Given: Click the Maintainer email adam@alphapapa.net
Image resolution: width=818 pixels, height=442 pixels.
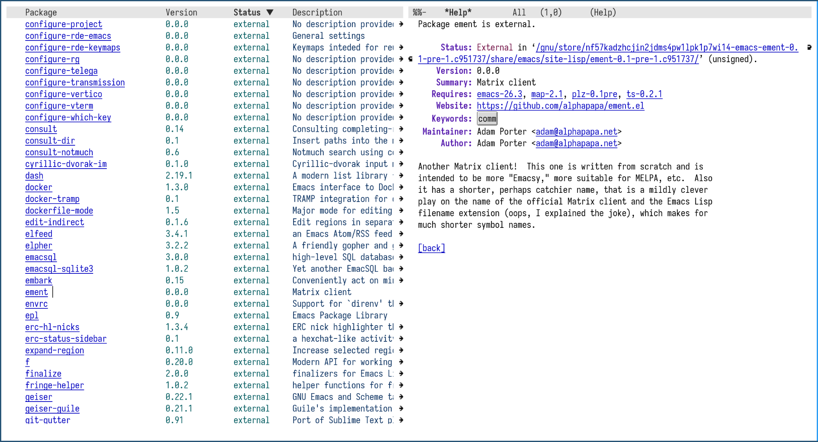Looking at the screenshot, I should tap(576, 132).
